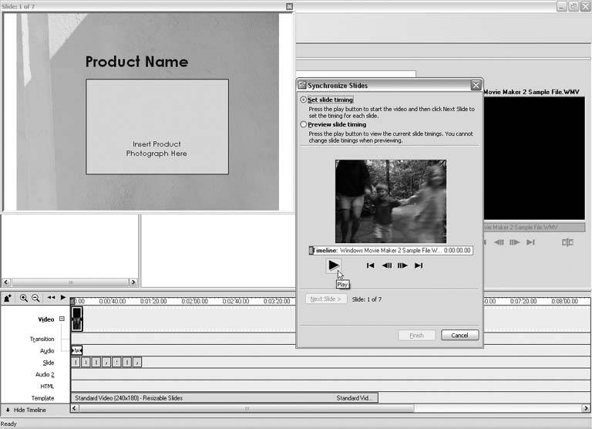Collapse the Video track in timeline

62,319
